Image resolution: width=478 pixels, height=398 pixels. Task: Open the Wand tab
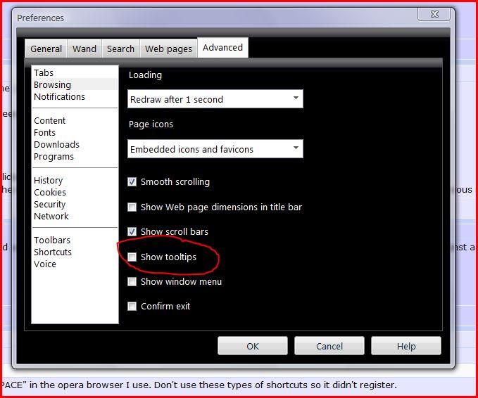pyautogui.click(x=84, y=49)
